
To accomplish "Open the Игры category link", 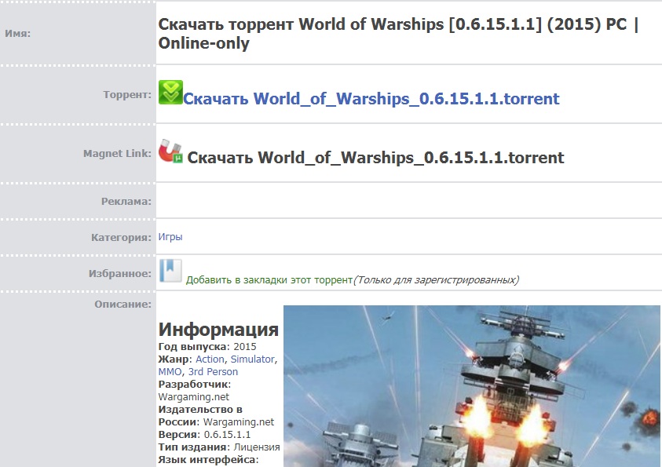I will (170, 237).
